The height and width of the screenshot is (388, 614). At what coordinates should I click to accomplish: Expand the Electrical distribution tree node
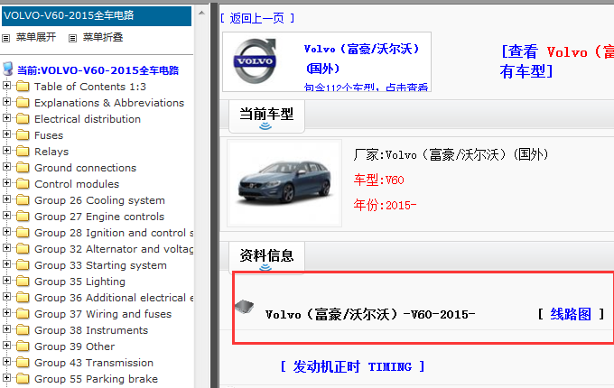tap(6, 117)
